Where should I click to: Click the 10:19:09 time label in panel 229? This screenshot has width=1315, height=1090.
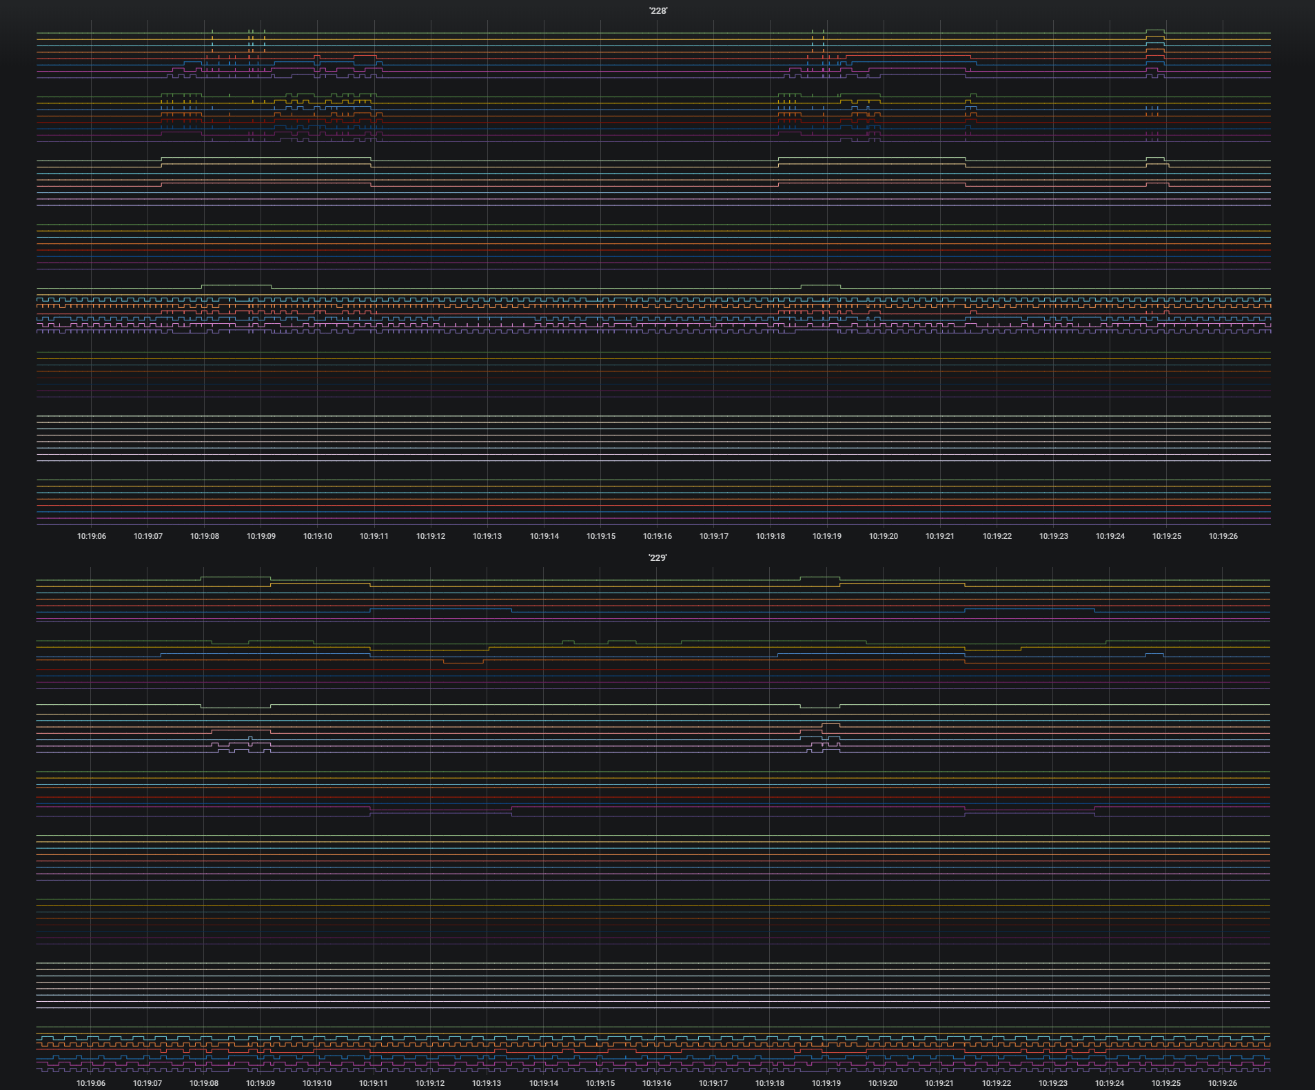point(261,1083)
